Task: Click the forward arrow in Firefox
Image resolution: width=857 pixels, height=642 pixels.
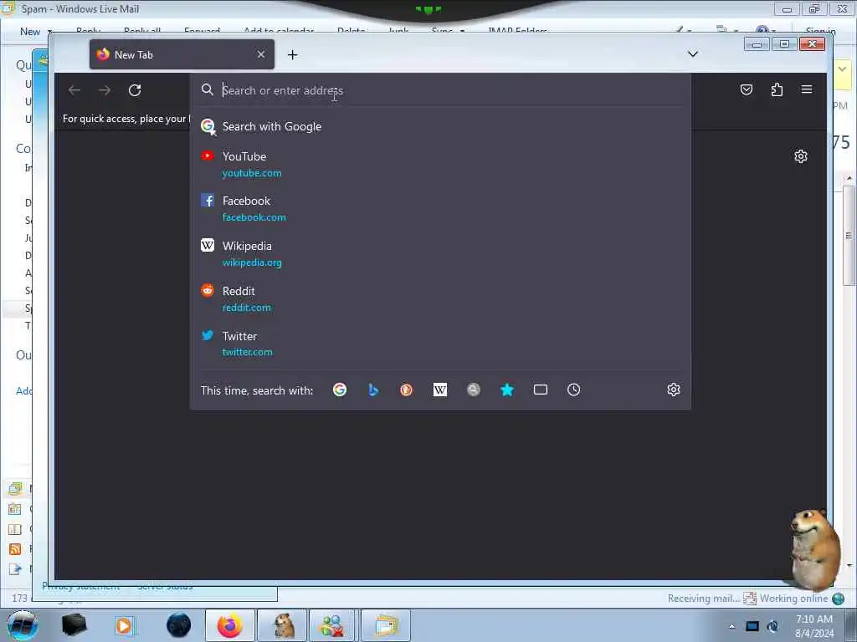Action: (105, 90)
